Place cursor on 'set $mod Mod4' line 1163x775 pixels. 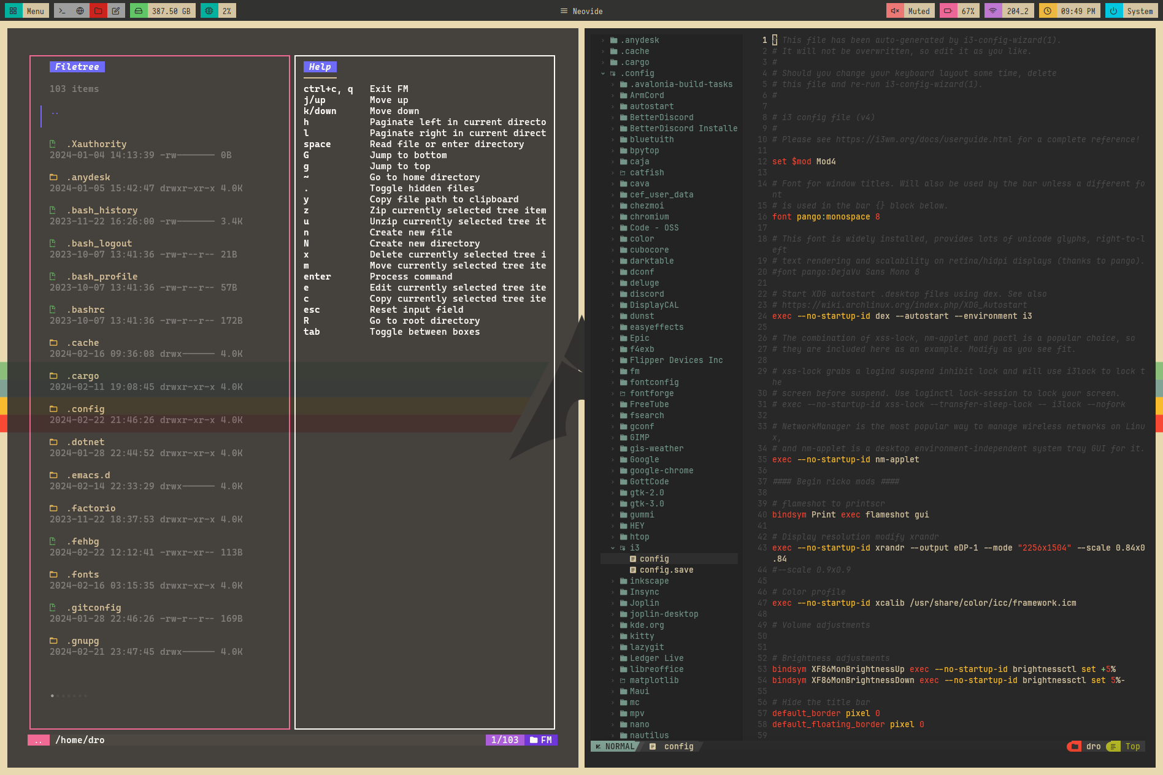(x=804, y=161)
